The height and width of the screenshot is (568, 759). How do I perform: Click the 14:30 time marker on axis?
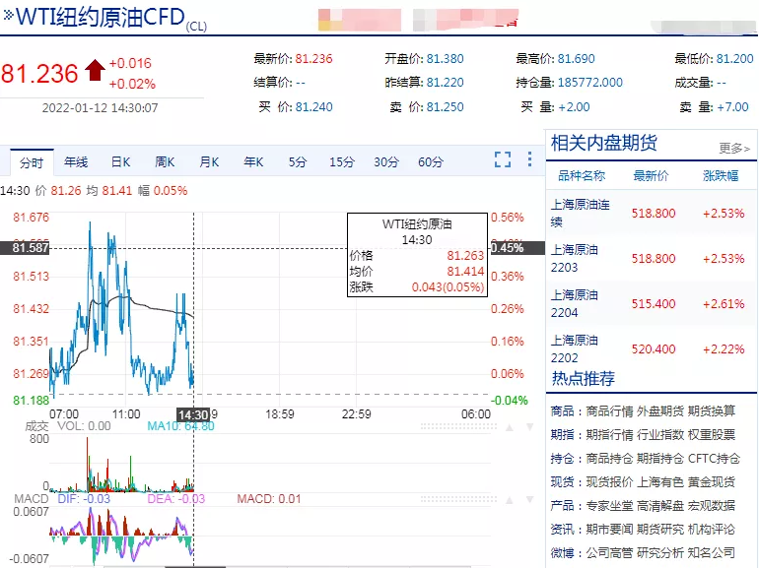pos(193,414)
